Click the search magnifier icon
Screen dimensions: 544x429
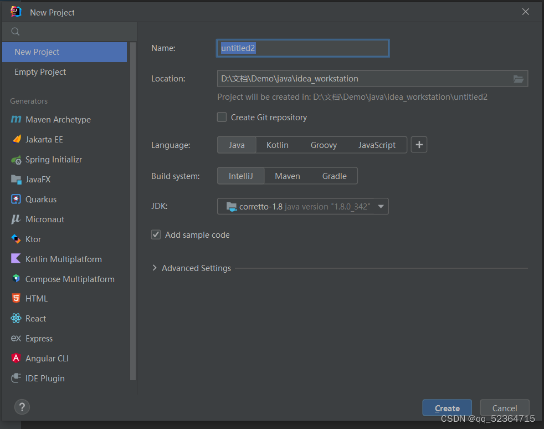pyautogui.click(x=16, y=32)
